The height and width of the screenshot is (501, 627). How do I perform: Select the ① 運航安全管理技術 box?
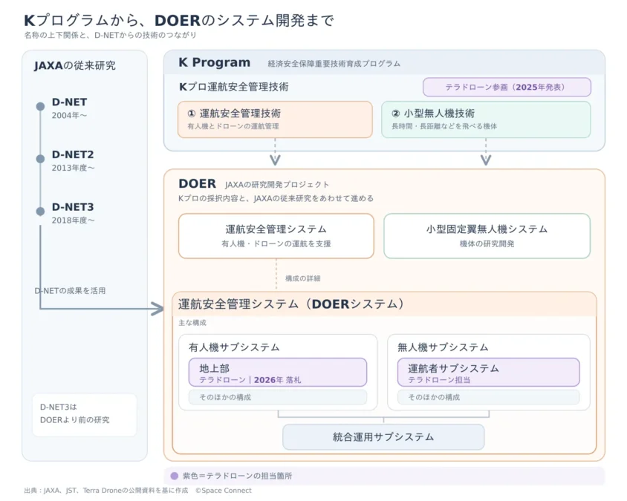coord(275,119)
